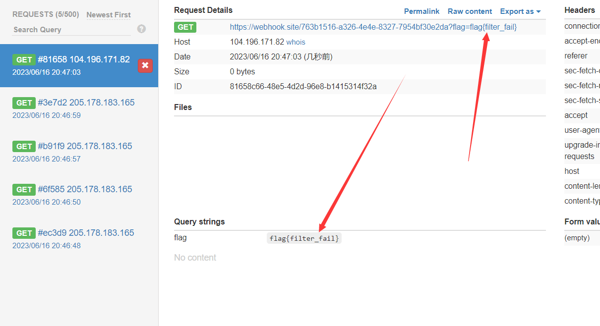This screenshot has width=600, height=326.
Task: Click the GET badge in Request Details
Action: 185,27
